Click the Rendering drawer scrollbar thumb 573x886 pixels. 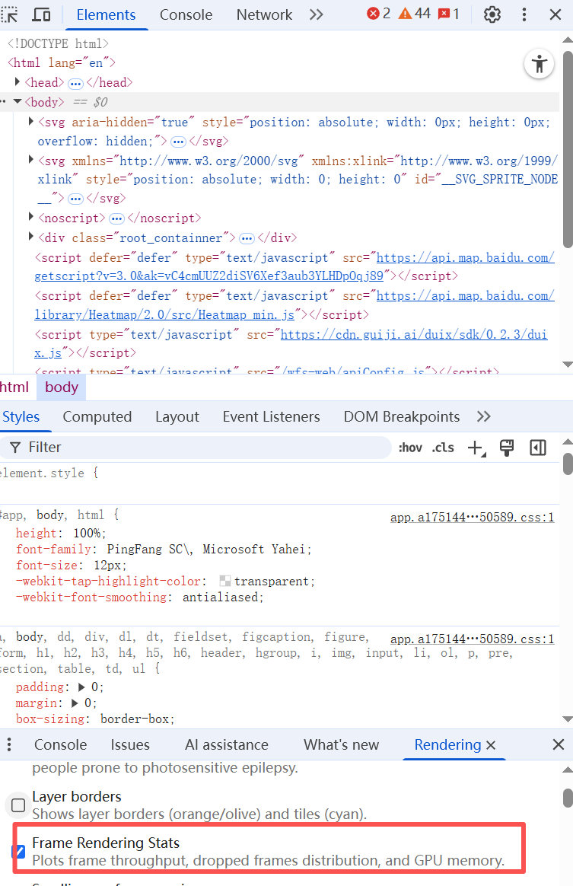568,798
